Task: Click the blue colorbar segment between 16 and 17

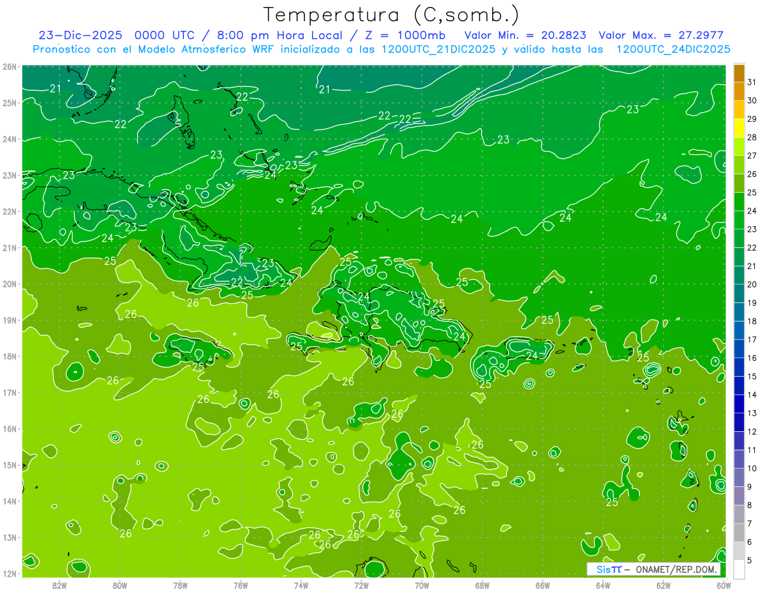Action: [739, 349]
